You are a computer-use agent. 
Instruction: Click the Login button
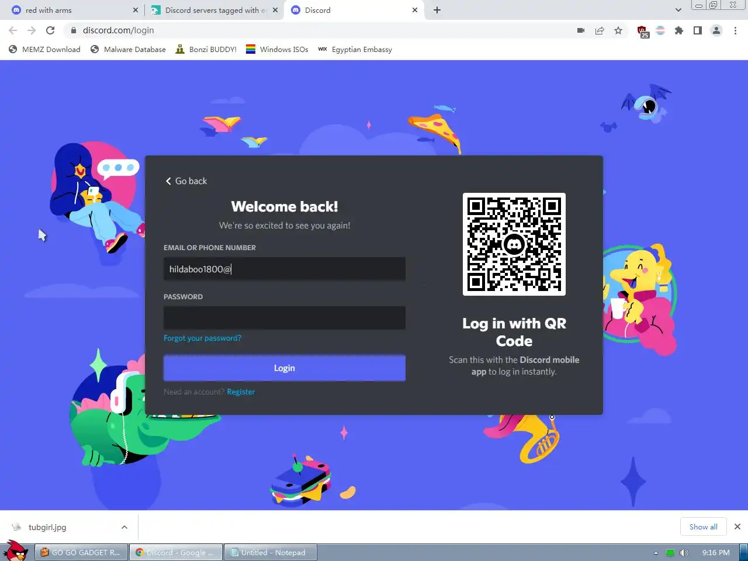pyautogui.click(x=285, y=368)
